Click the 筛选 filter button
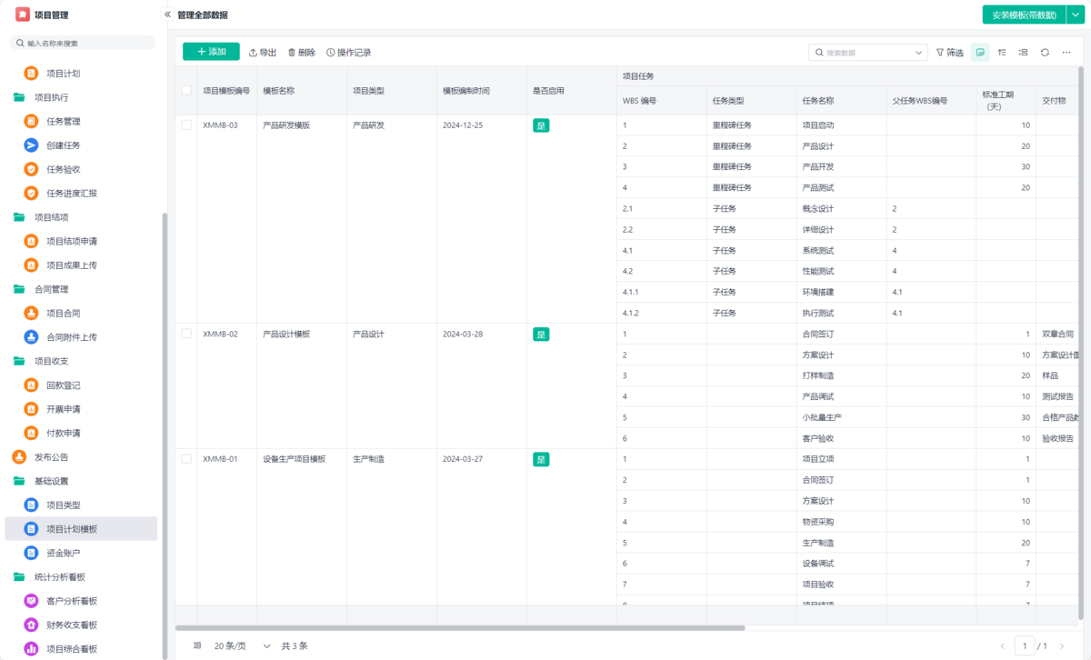The width and height of the screenshot is (1091, 660). 950,53
